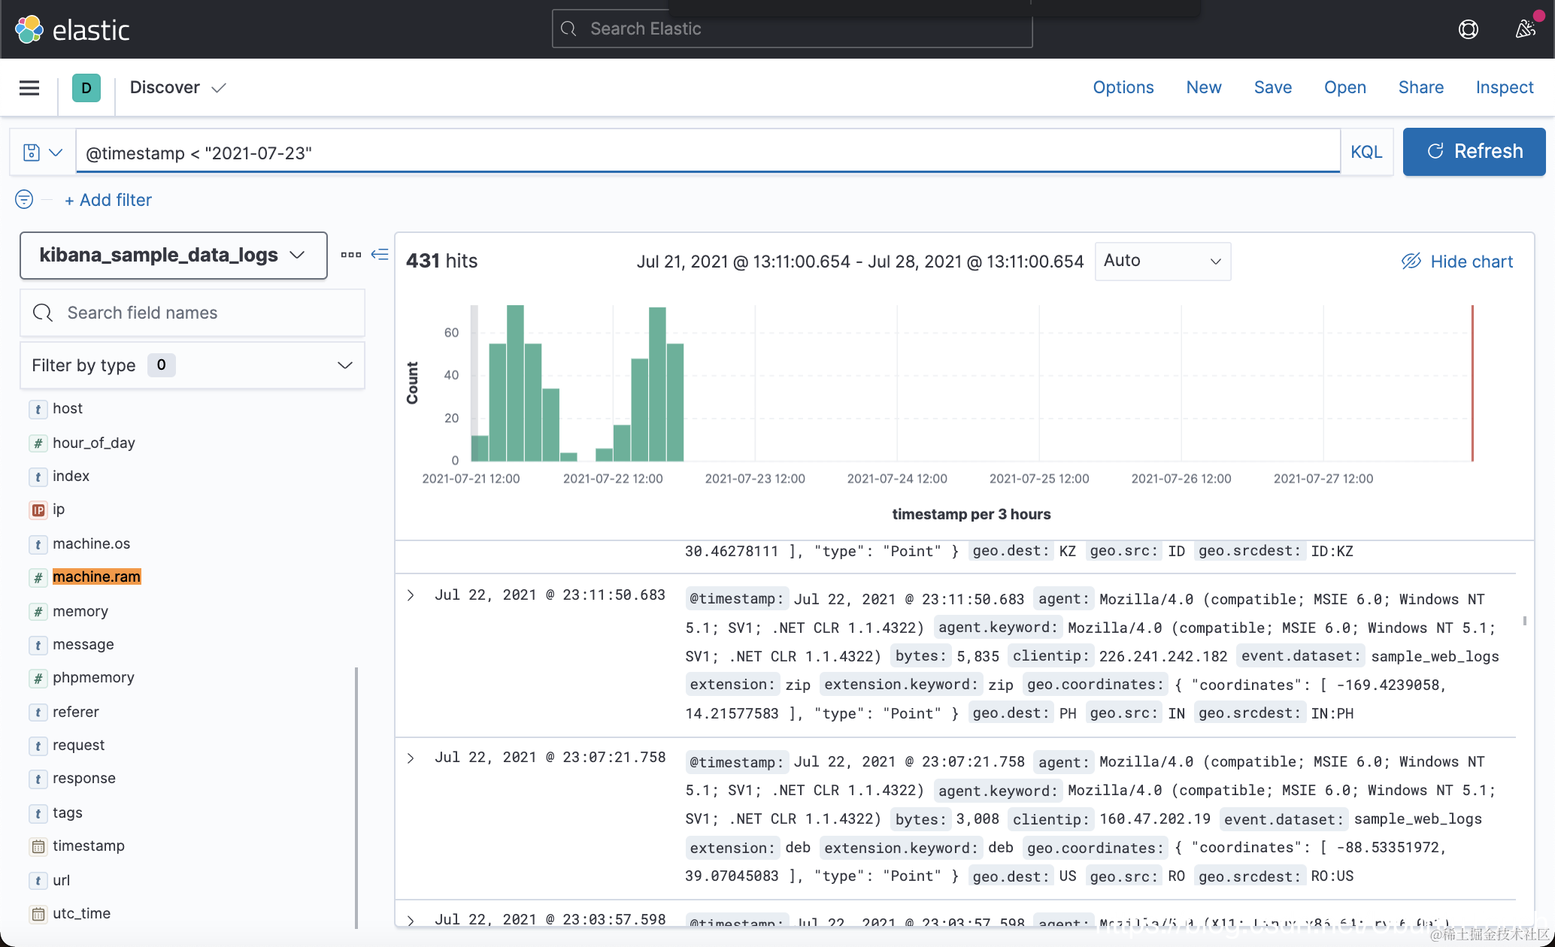Switch query language via KQL button
Viewport: 1555px width, 947px height.
pos(1366,152)
